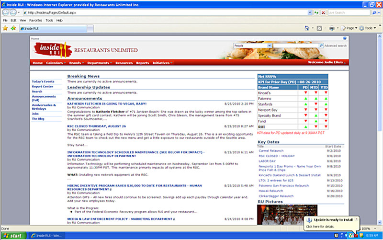Click the Add to Favorites star icon
This screenshot has width=383, height=240.
pyautogui.click(x=13, y=28)
